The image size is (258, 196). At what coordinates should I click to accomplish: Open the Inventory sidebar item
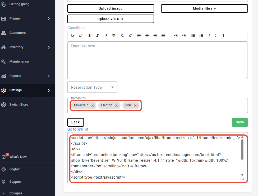[16, 47]
